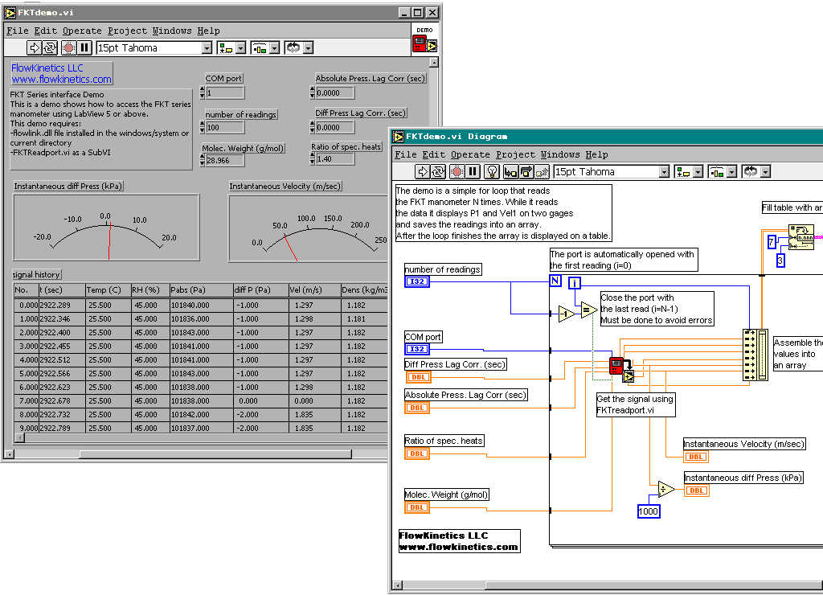Click the Step Into icon in diagram toolbar
Viewport: 823px width, 595px height.
pyautogui.click(x=510, y=171)
